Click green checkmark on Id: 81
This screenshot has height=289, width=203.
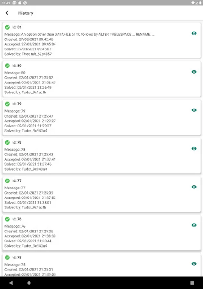(x=7, y=27)
